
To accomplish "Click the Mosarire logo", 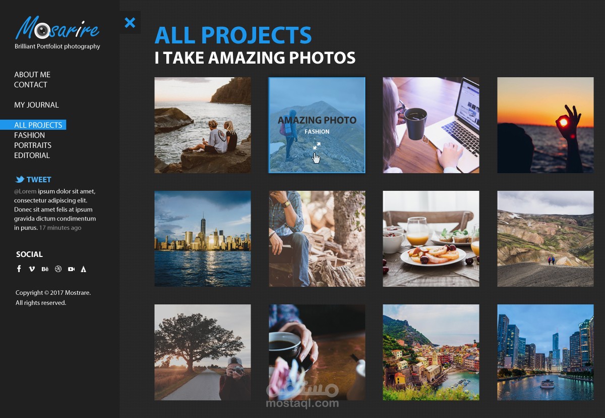I will point(57,28).
